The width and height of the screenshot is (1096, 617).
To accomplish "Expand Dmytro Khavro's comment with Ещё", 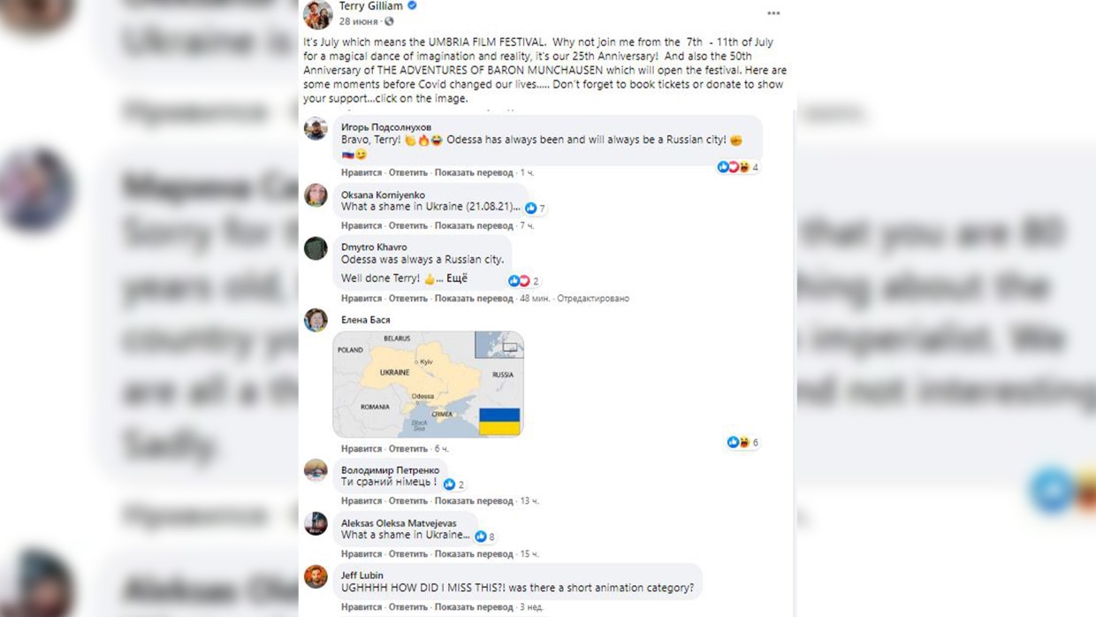I will [x=456, y=278].
